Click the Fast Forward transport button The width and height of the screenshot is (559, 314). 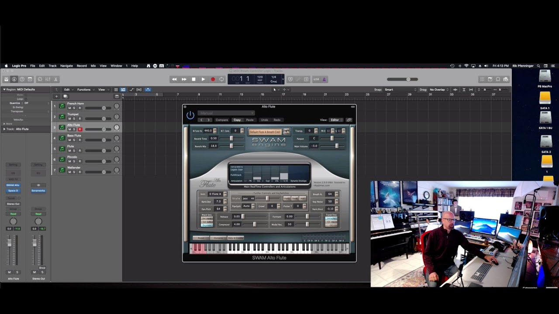[x=184, y=79]
